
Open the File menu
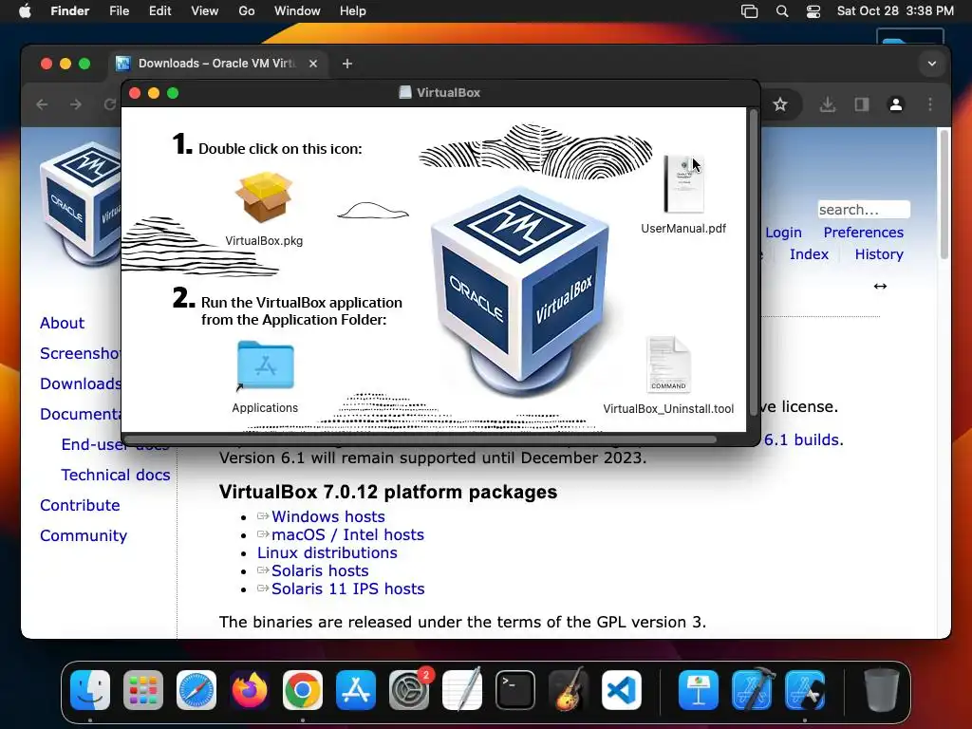click(x=119, y=11)
